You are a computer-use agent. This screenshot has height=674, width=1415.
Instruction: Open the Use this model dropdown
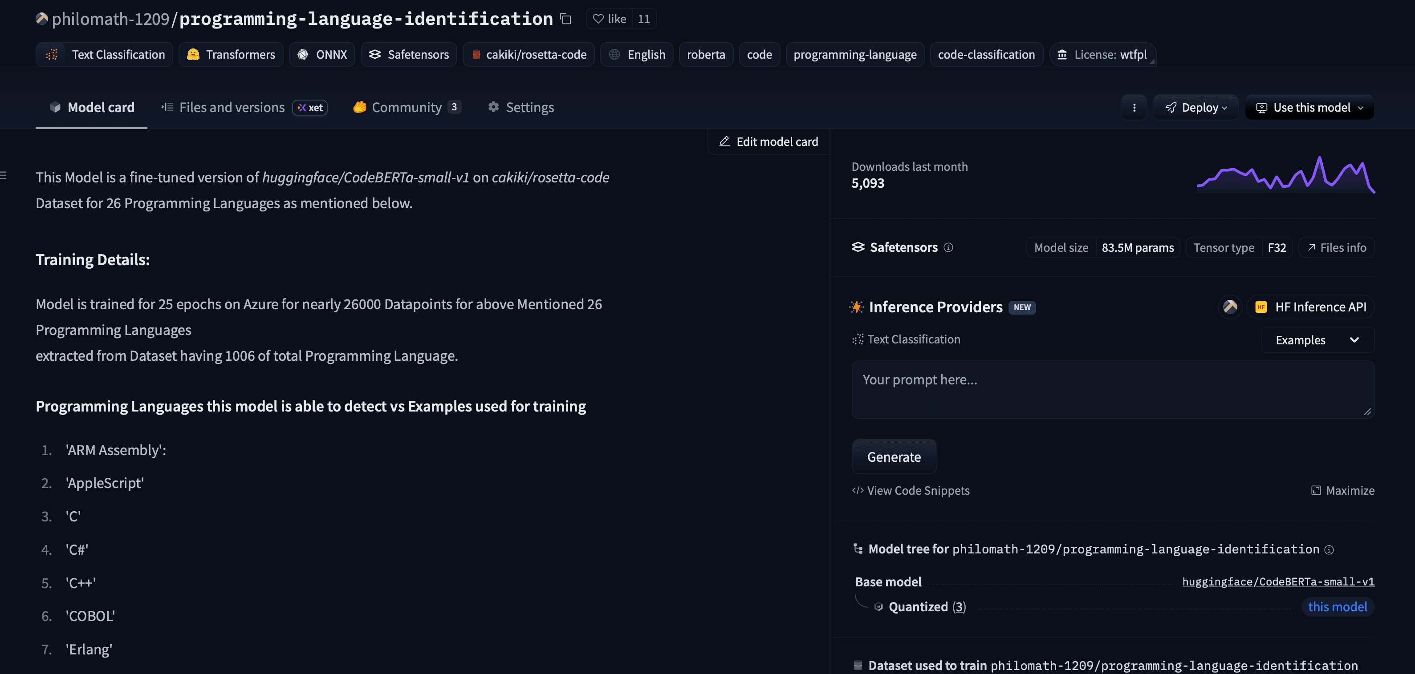pos(1309,107)
